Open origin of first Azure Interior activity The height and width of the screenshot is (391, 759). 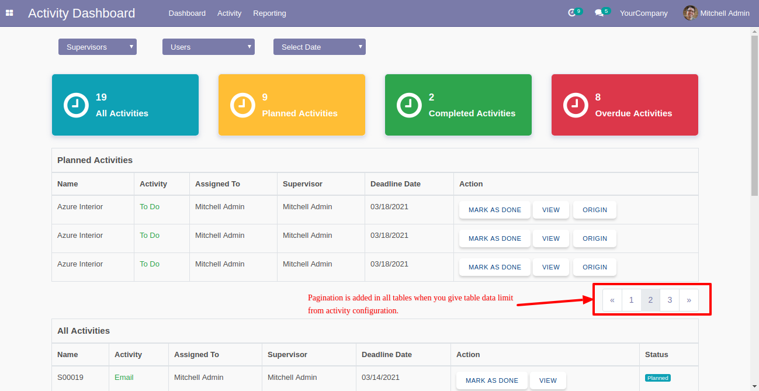click(x=595, y=210)
